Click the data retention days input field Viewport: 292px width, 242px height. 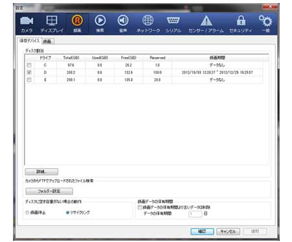tap(195, 213)
